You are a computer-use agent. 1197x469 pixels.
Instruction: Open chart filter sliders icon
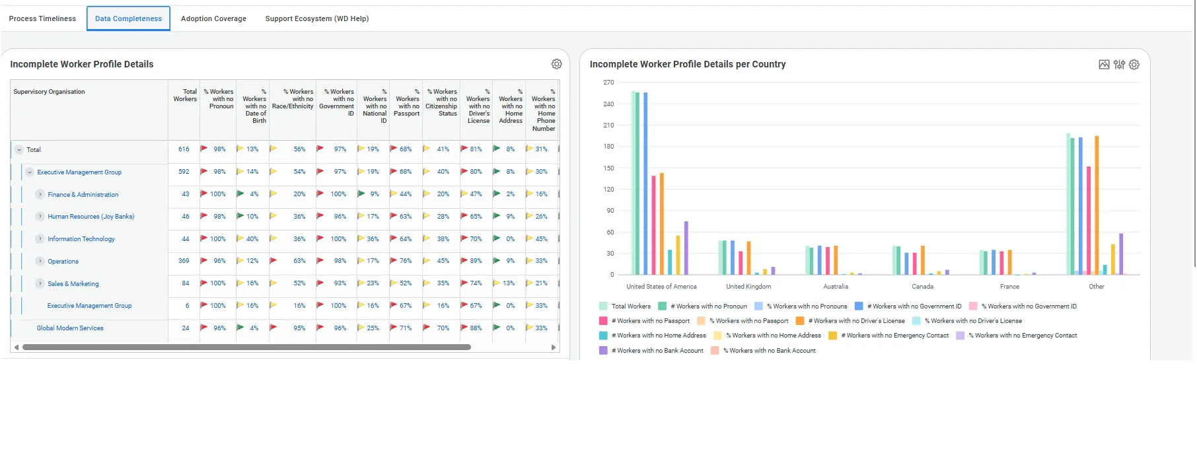1119,65
